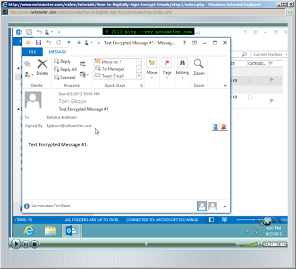296x269 pixels.
Task: Click the Delete message icon
Action: (x=42, y=67)
